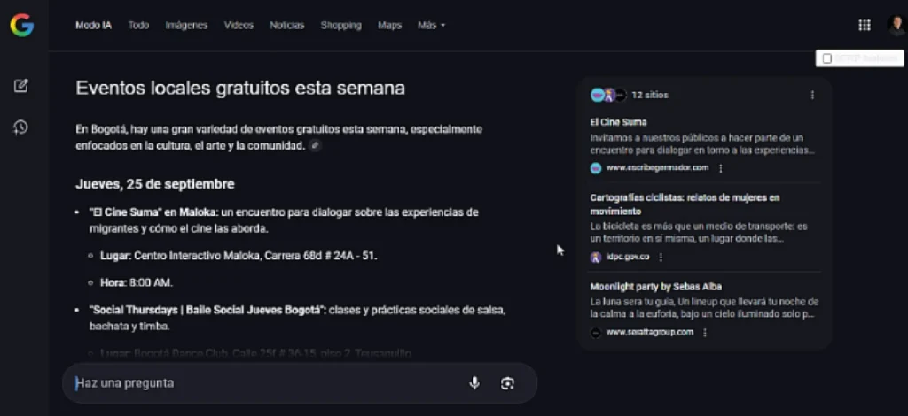The height and width of the screenshot is (416, 908).
Task: Open the search history icon in sidebar
Action: pos(21,127)
